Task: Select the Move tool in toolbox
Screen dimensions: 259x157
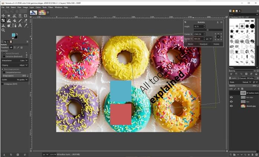Action: [x=3, y=16]
